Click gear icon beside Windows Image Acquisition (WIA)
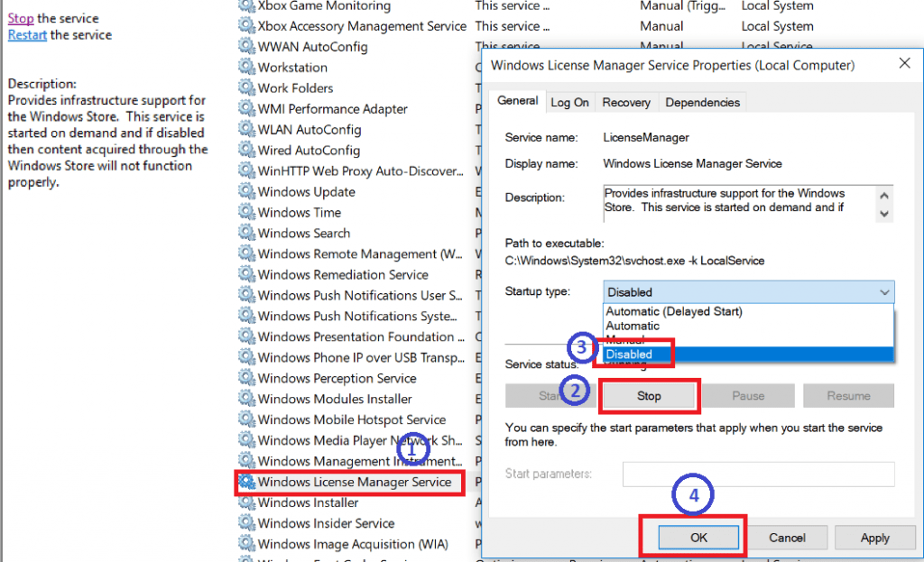The image size is (924, 562). (246, 543)
